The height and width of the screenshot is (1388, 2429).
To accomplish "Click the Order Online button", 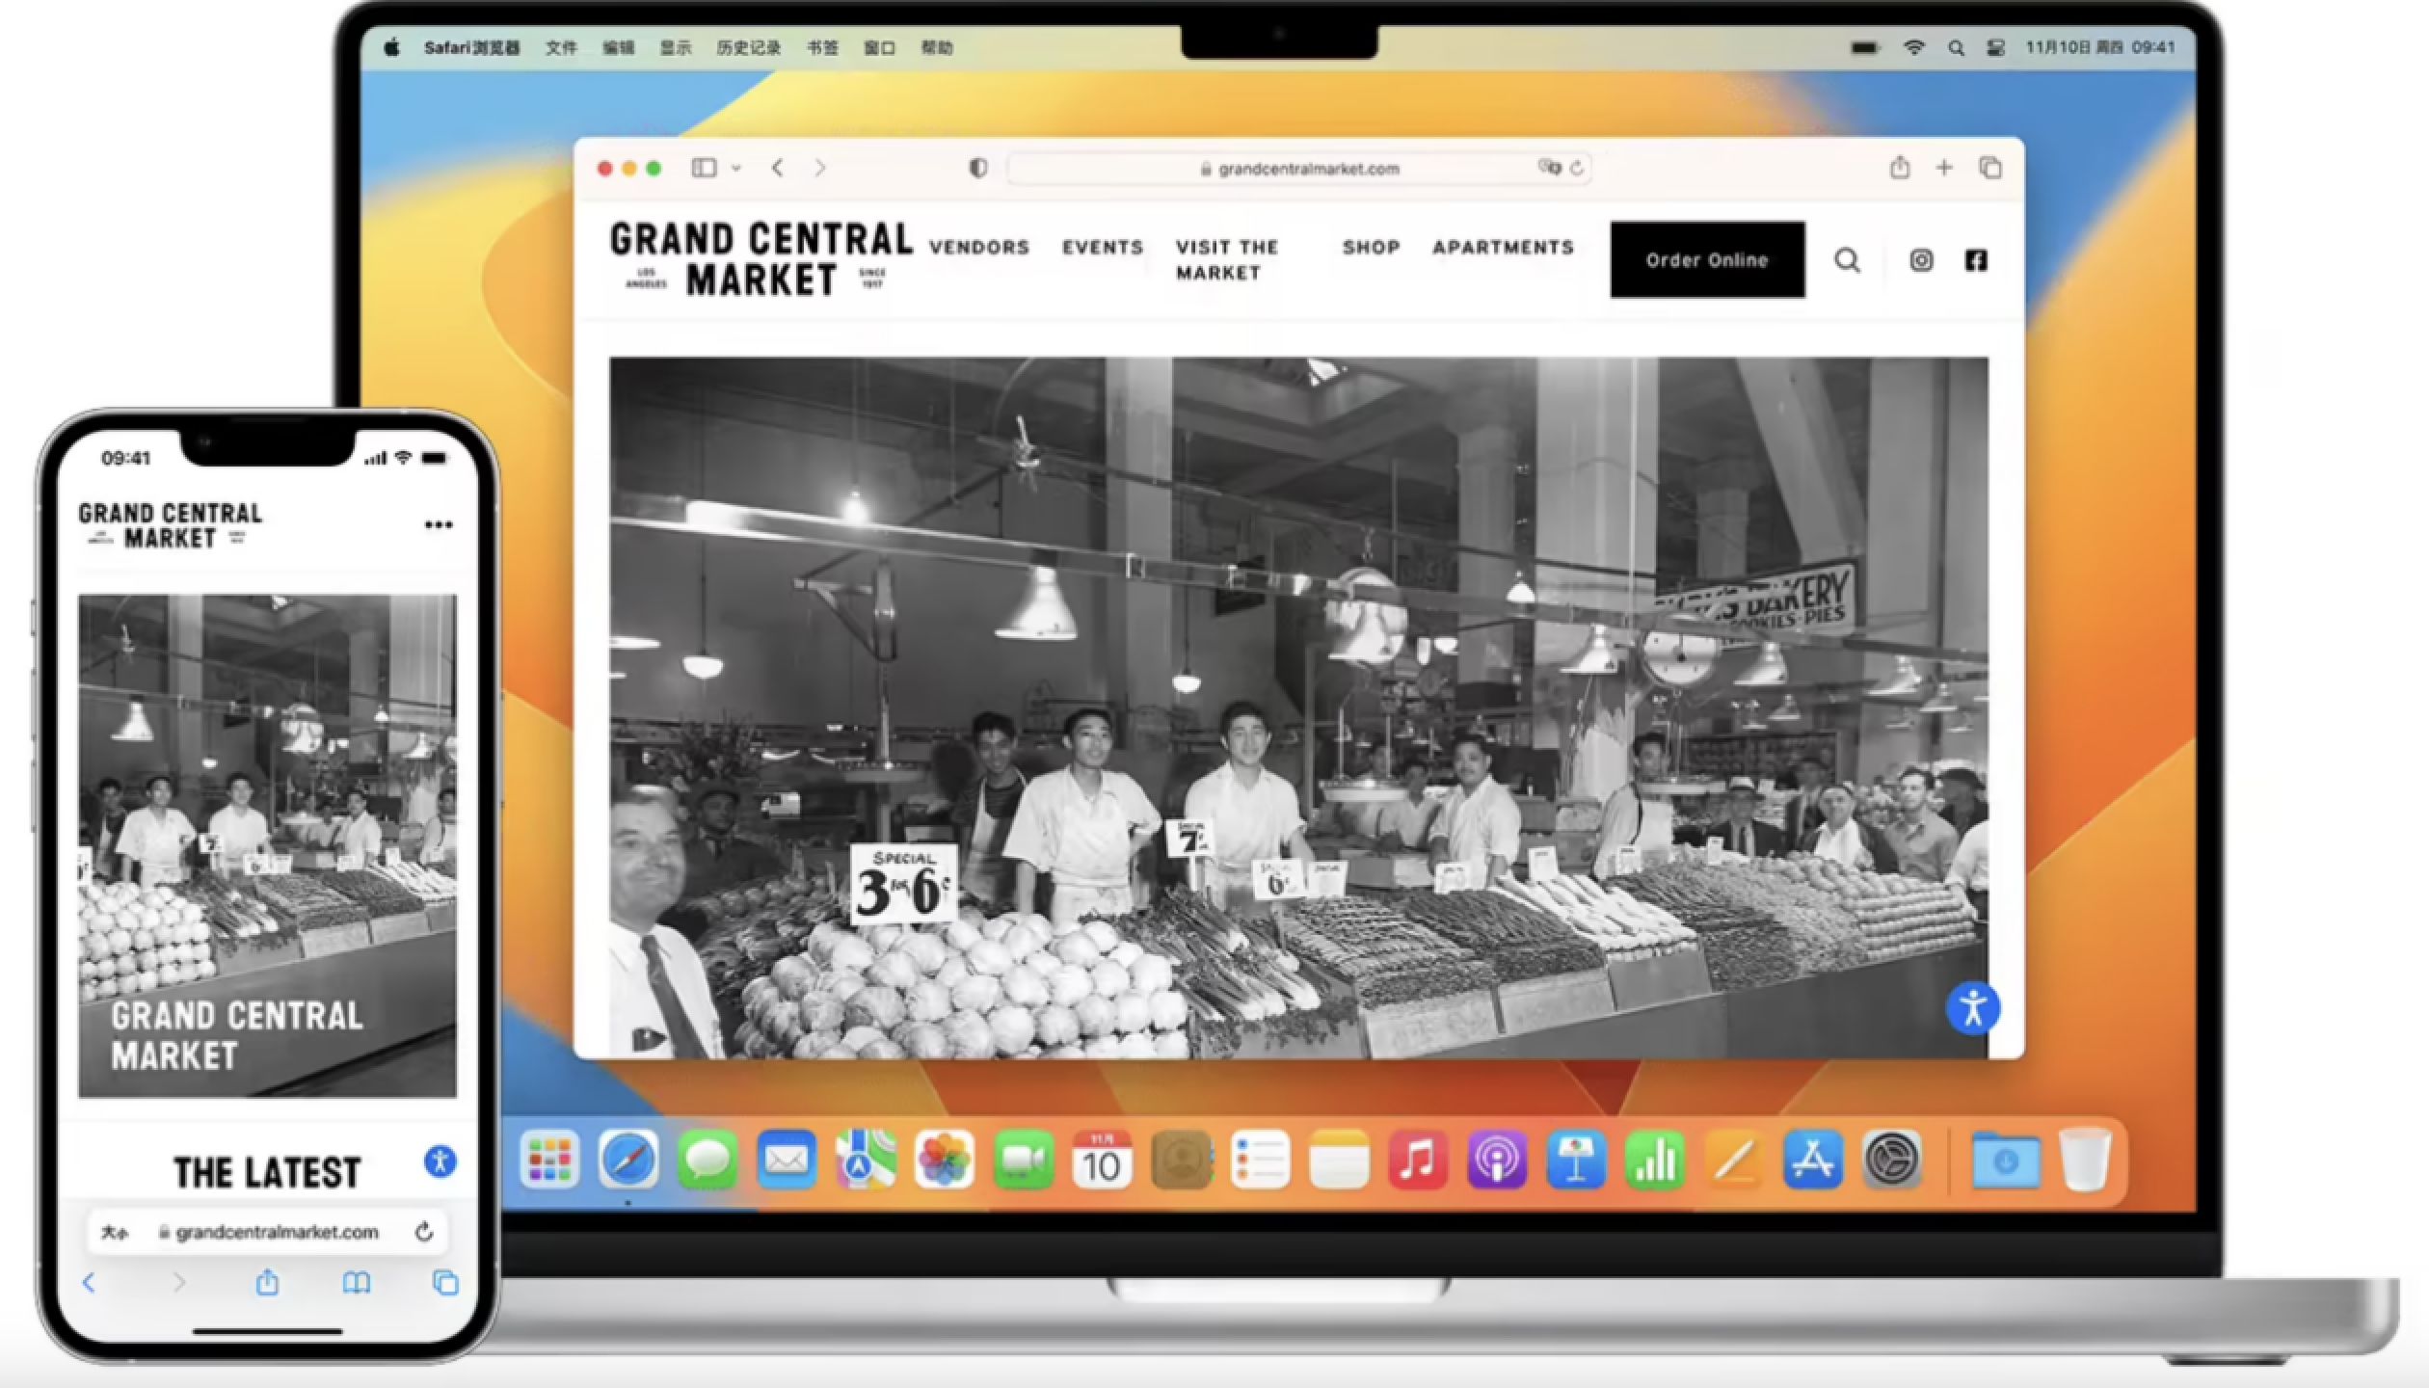I will click(1707, 260).
